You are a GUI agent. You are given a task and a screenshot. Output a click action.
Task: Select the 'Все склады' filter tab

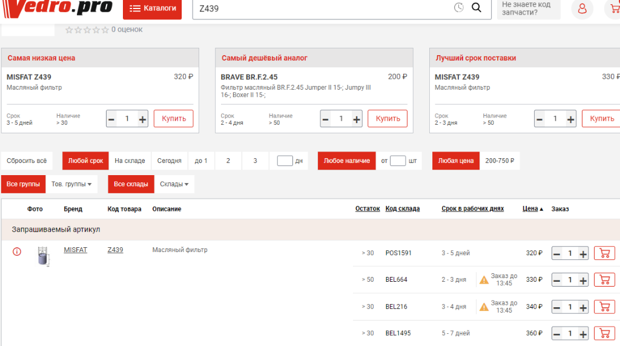131,184
